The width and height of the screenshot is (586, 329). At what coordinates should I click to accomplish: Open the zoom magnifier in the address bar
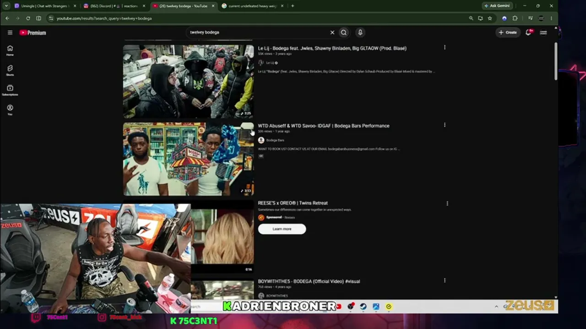[x=471, y=18]
